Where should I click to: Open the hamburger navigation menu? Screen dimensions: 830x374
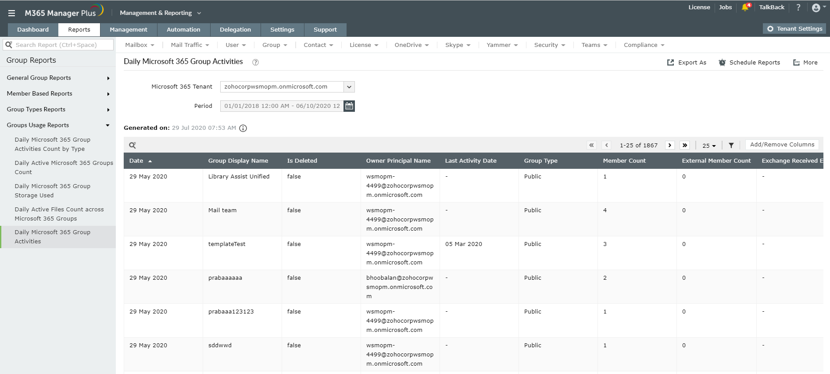click(11, 13)
